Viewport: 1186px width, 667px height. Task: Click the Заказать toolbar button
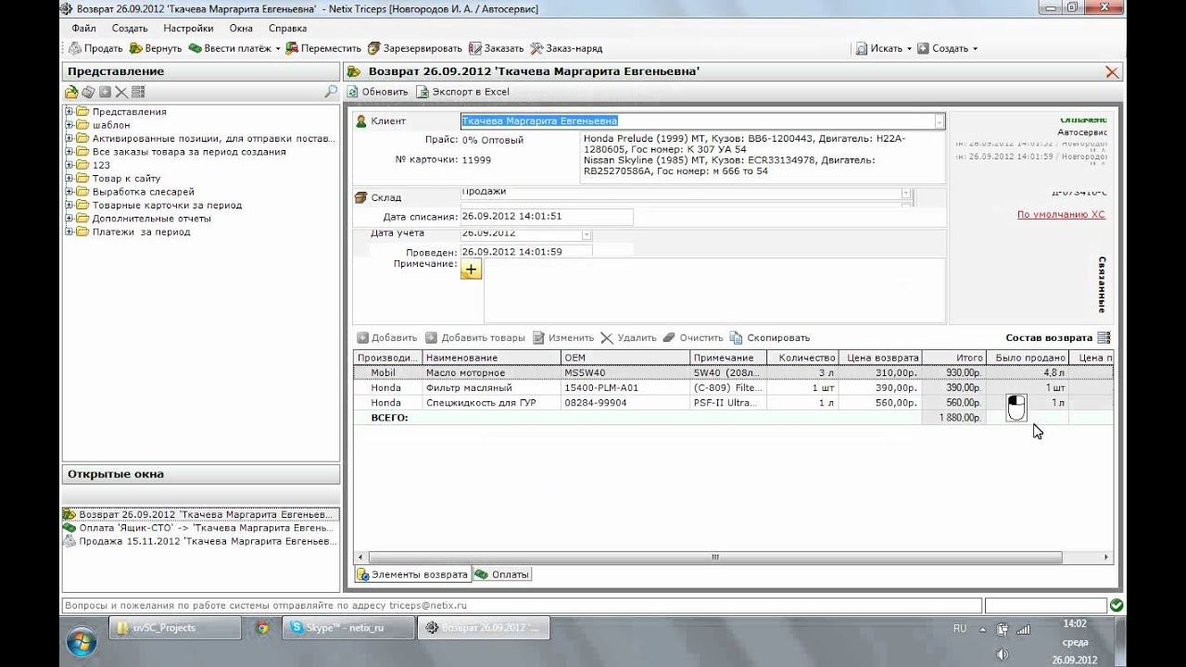click(x=497, y=48)
